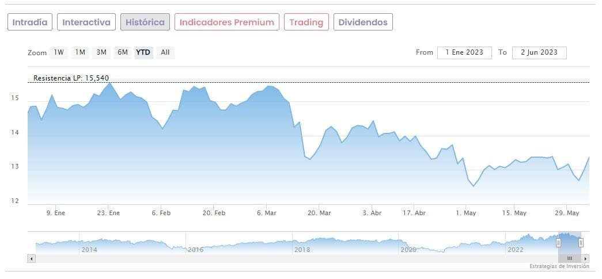This screenshot has width=602, height=279.
Task: Click the To date field
Action: tap(539, 52)
